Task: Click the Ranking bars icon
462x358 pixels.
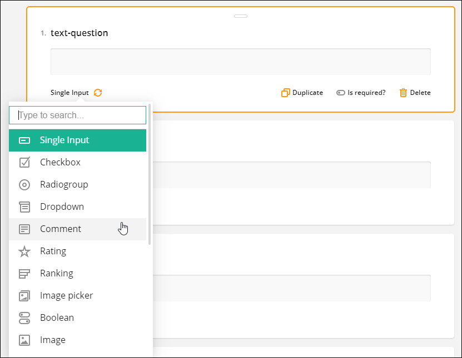Action: (x=24, y=274)
